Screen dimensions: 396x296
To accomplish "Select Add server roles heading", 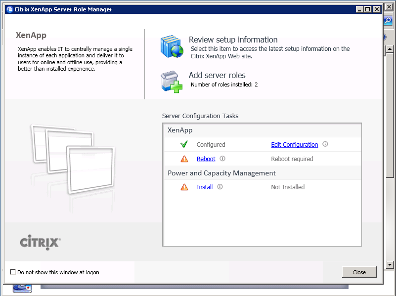I will tap(217, 75).
